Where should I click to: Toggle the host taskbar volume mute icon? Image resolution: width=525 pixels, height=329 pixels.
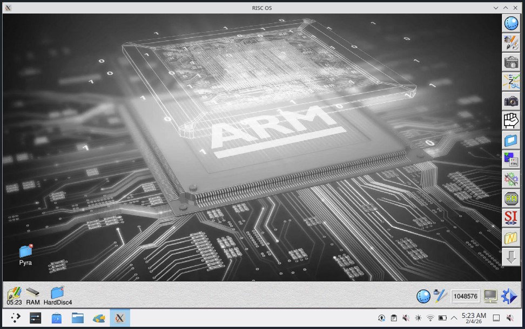406,318
